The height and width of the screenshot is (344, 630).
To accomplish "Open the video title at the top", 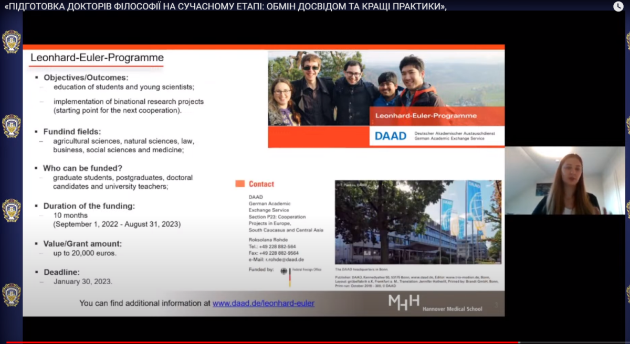I will 226,6.
